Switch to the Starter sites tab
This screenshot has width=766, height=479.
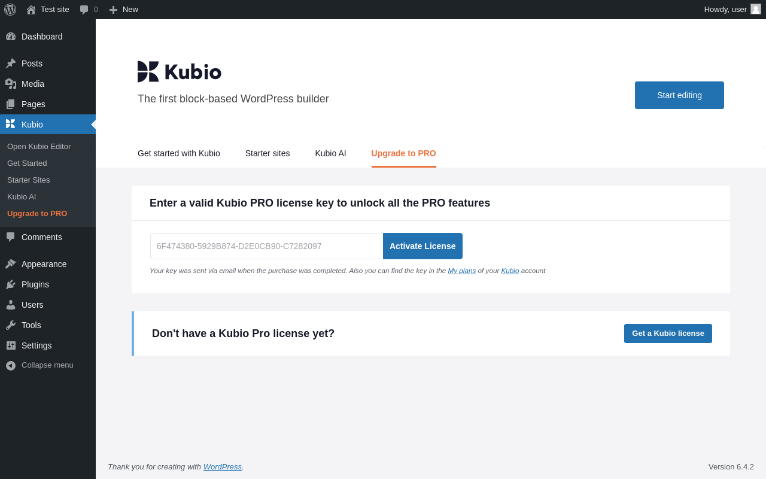coord(268,153)
